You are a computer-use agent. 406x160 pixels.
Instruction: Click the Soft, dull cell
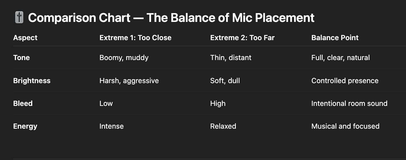click(225, 81)
